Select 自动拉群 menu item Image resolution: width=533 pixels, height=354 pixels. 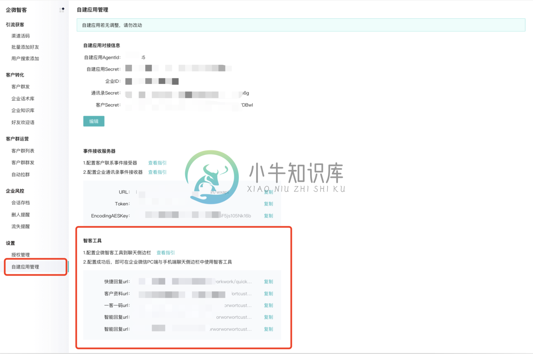[x=21, y=175]
